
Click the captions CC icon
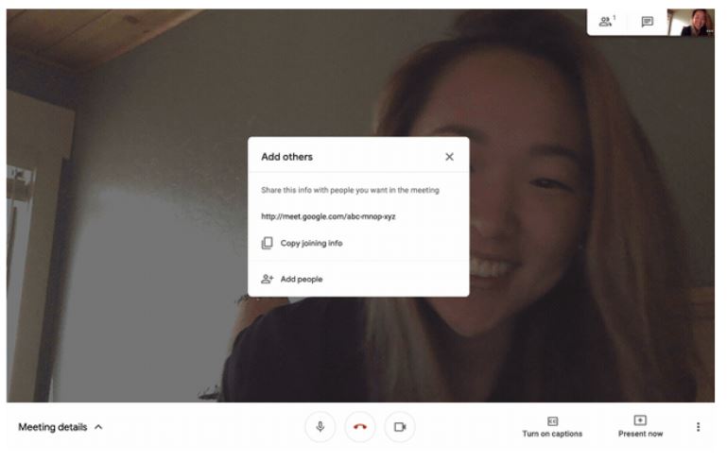point(552,420)
